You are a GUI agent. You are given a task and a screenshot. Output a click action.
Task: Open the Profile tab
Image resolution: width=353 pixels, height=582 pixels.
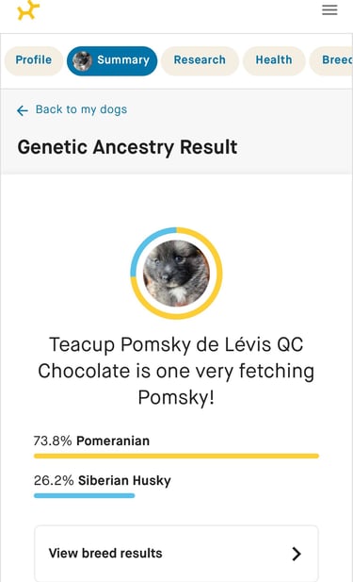coord(34,60)
